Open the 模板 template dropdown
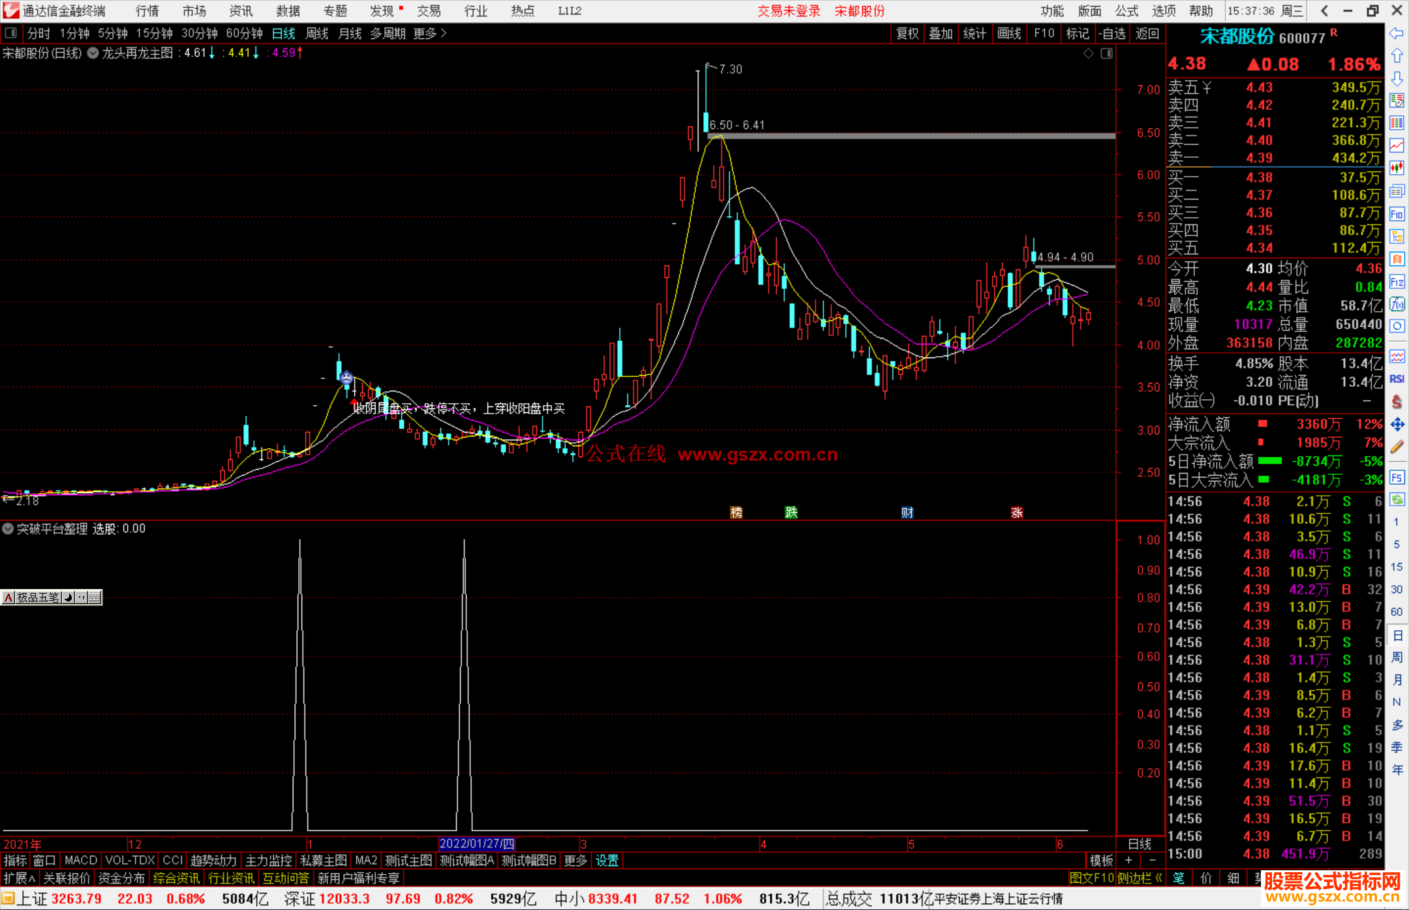This screenshot has width=1409, height=910. point(1101,860)
